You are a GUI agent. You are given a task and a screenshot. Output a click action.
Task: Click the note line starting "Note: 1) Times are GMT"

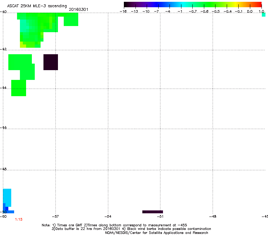(x=114, y=225)
